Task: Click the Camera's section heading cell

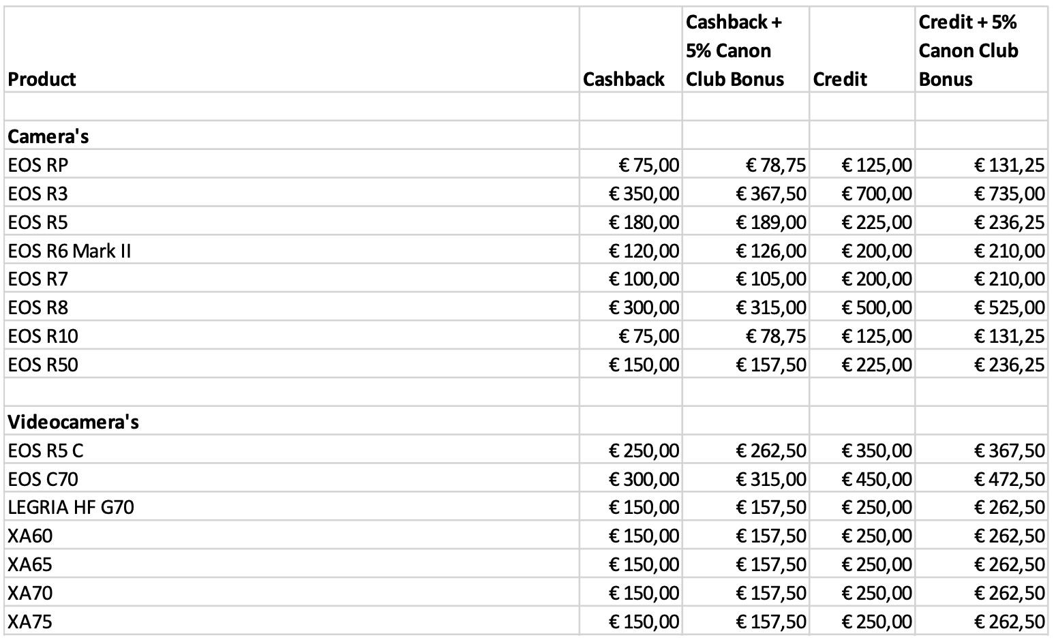Action: [48, 136]
